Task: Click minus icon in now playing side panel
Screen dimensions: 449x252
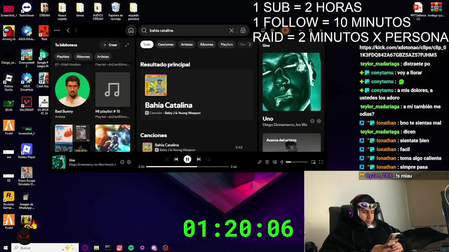Action: click(312, 121)
